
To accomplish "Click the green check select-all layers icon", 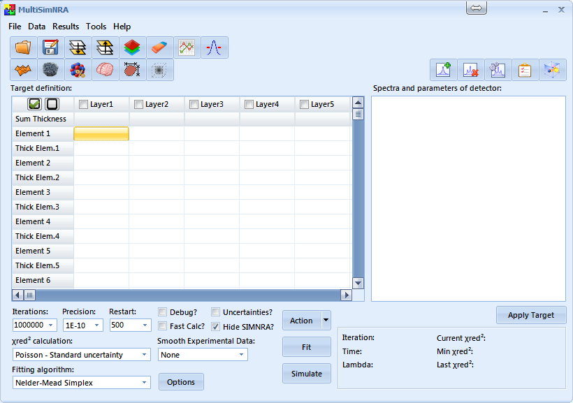I will pyautogui.click(x=34, y=104).
